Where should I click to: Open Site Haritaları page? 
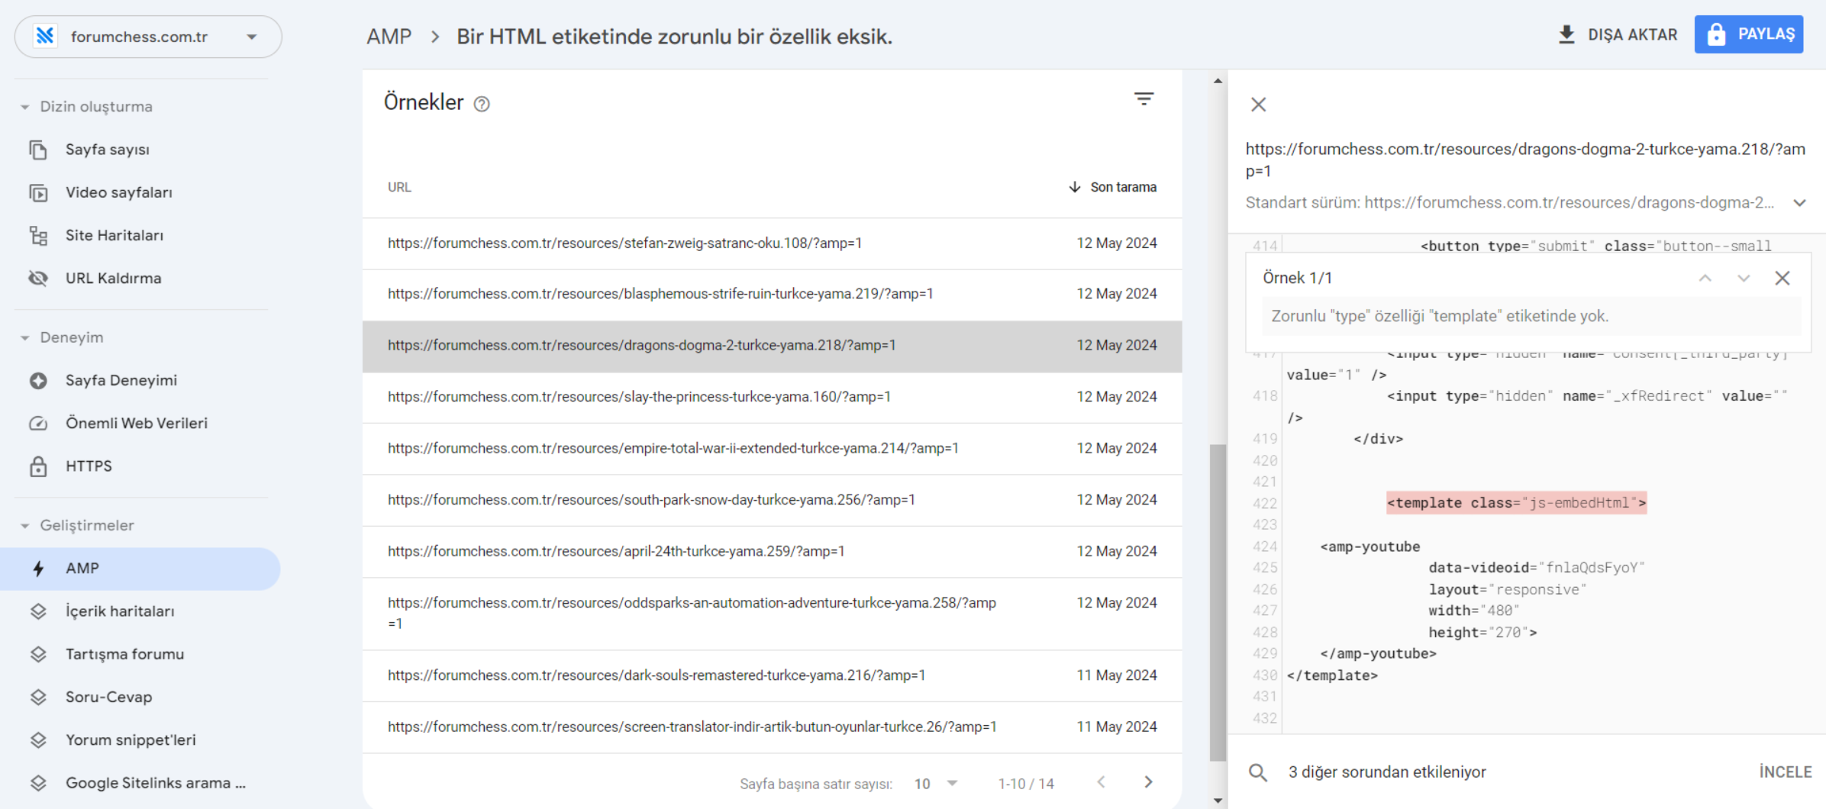tap(140, 235)
